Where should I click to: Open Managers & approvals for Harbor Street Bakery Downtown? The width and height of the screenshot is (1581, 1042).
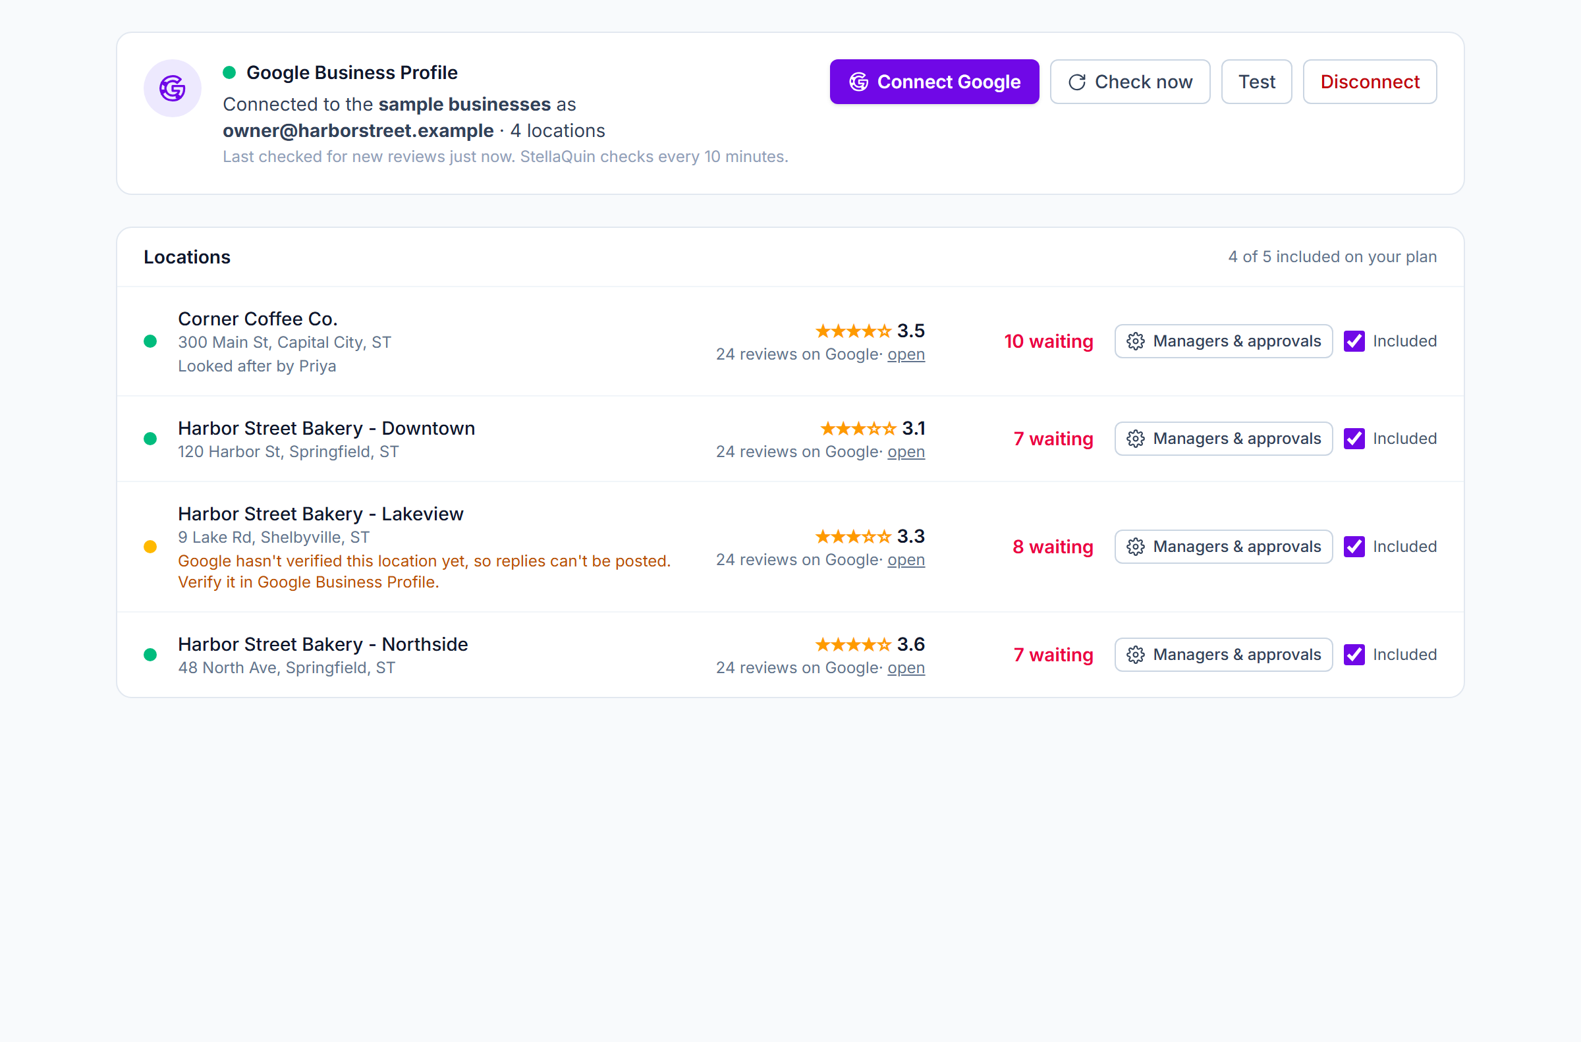pos(1223,439)
